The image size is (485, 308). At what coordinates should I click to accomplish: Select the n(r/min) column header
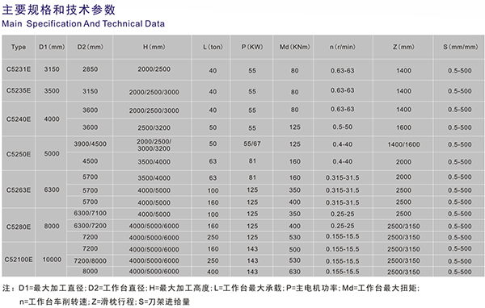coord(343,47)
